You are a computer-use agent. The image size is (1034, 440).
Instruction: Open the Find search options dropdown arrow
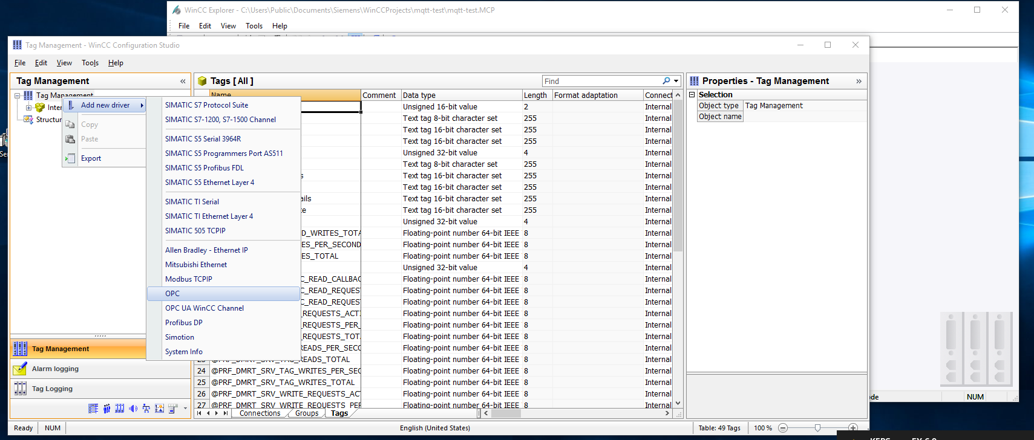pos(676,81)
